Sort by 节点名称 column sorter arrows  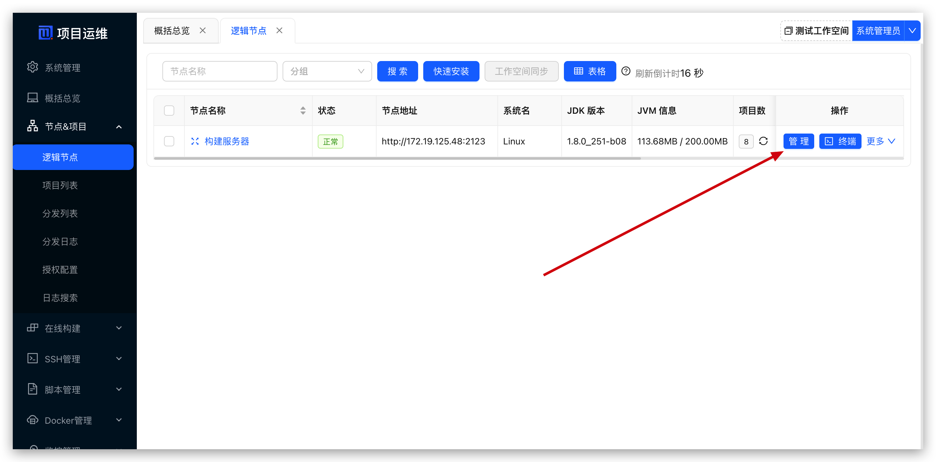[x=303, y=111]
